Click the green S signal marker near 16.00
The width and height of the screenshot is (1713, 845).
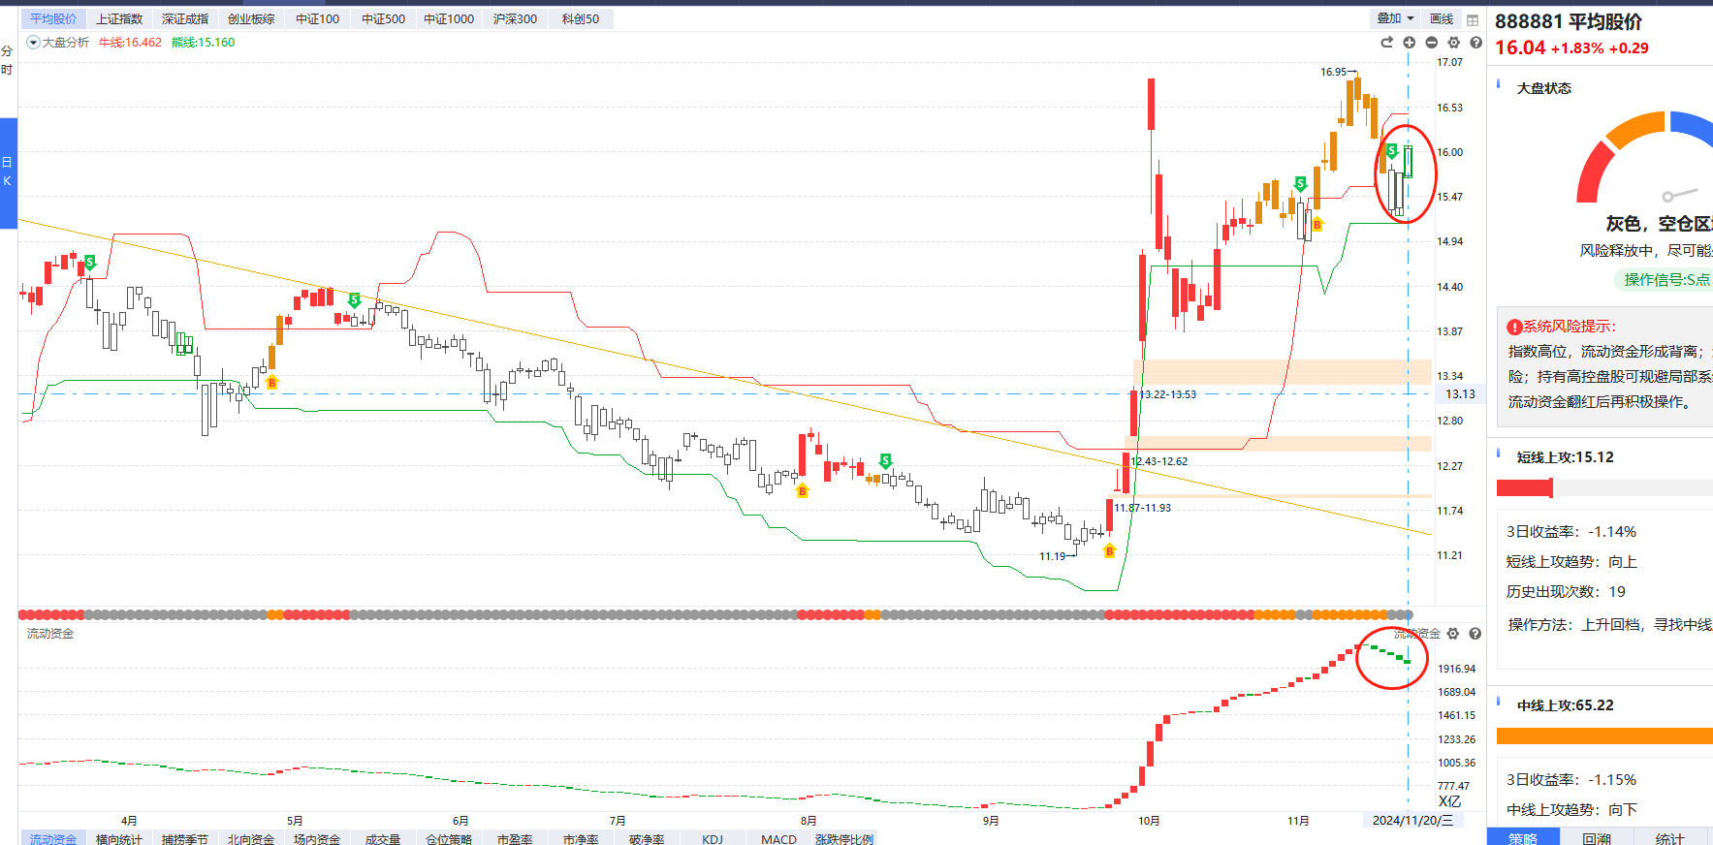coord(1391,151)
